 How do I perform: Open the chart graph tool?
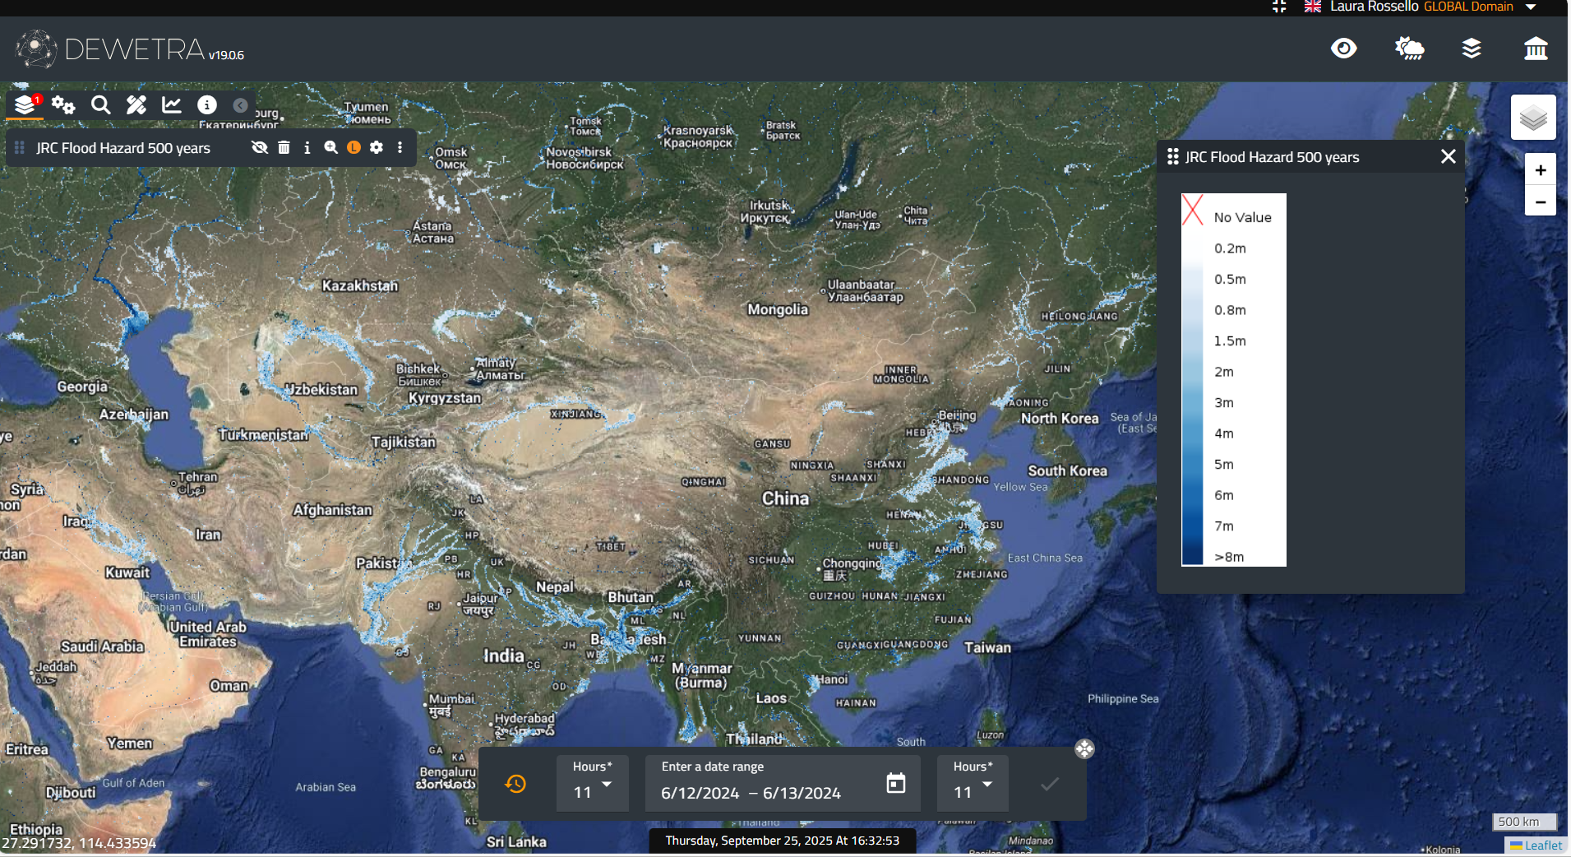[x=172, y=104]
